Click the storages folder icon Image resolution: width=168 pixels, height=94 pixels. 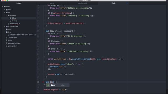tap(9, 15)
